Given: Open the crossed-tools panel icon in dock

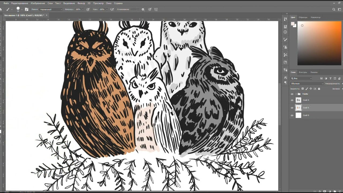Looking at the screenshot, I should coord(285,55).
